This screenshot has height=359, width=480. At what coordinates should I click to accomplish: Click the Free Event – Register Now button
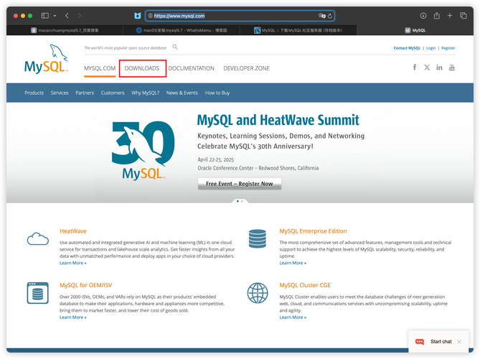pyautogui.click(x=239, y=184)
